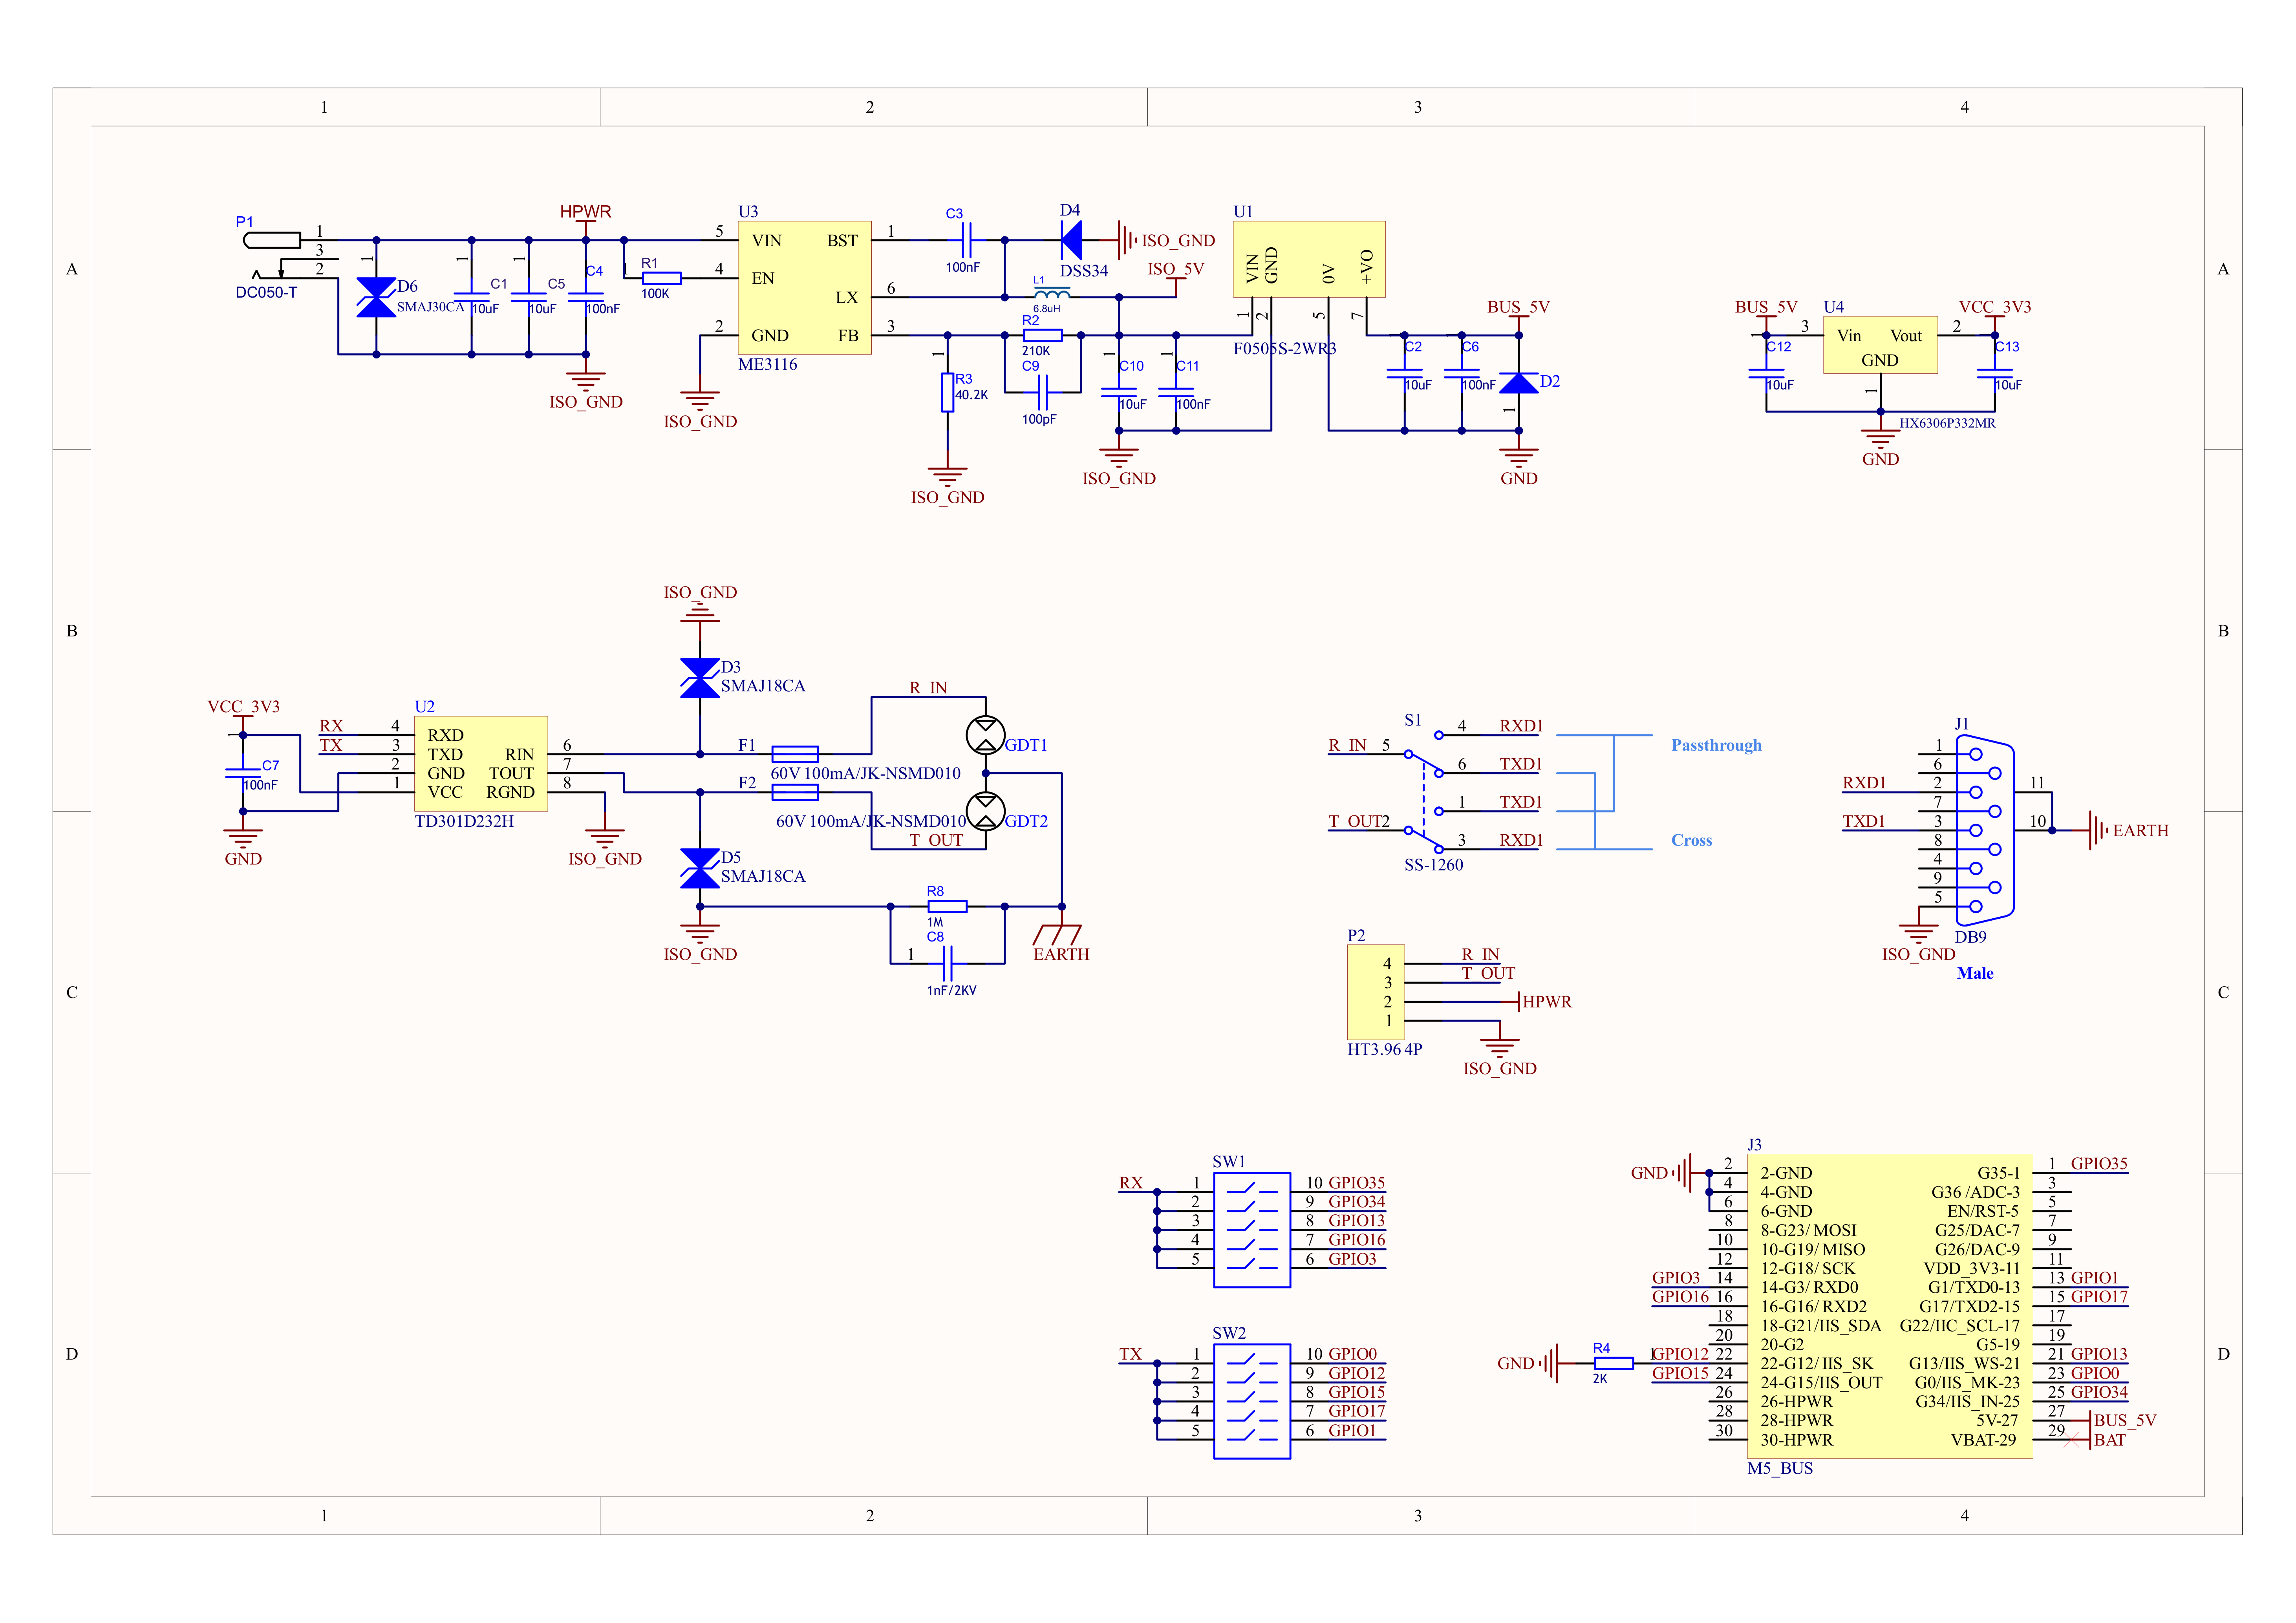This screenshot has height=1623, width=2296.
Task: Click the BUS_5V label above D2
Action: click(1518, 307)
